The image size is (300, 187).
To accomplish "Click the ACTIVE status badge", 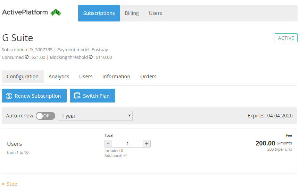I will pos(286,38).
